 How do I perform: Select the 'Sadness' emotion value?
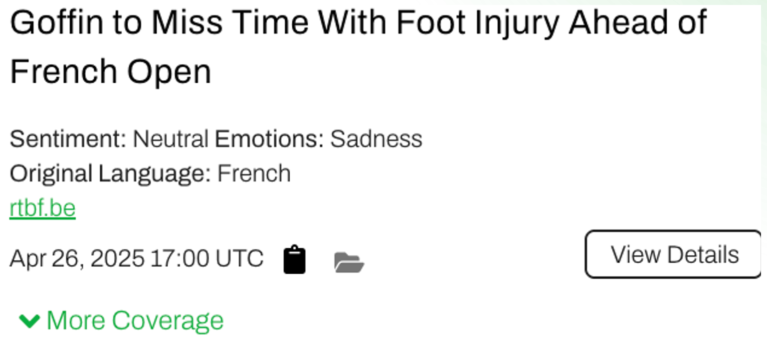(x=376, y=139)
